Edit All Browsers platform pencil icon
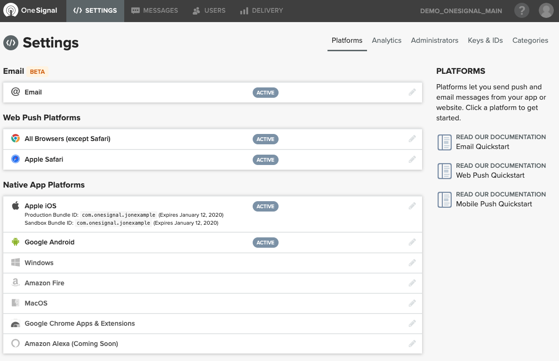The height and width of the screenshot is (361, 559). pyautogui.click(x=412, y=139)
